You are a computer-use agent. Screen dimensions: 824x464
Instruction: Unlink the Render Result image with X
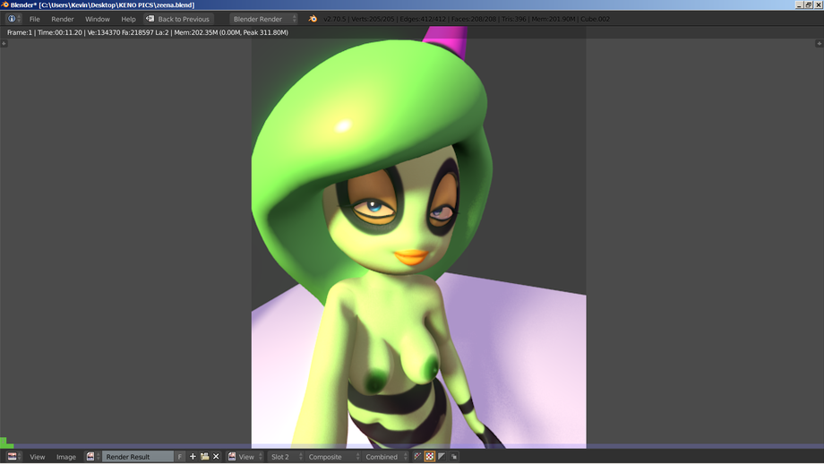[216, 457]
